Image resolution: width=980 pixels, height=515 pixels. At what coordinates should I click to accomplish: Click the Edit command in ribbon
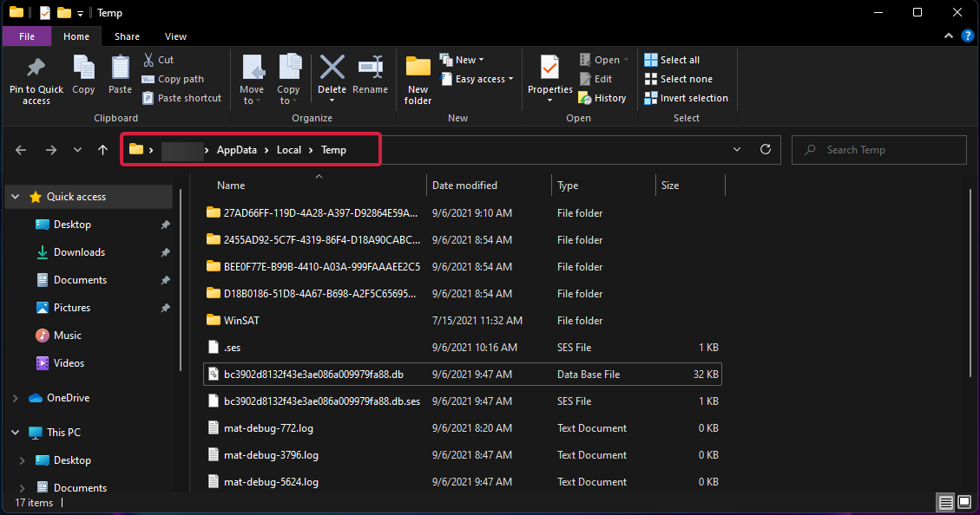tap(595, 79)
